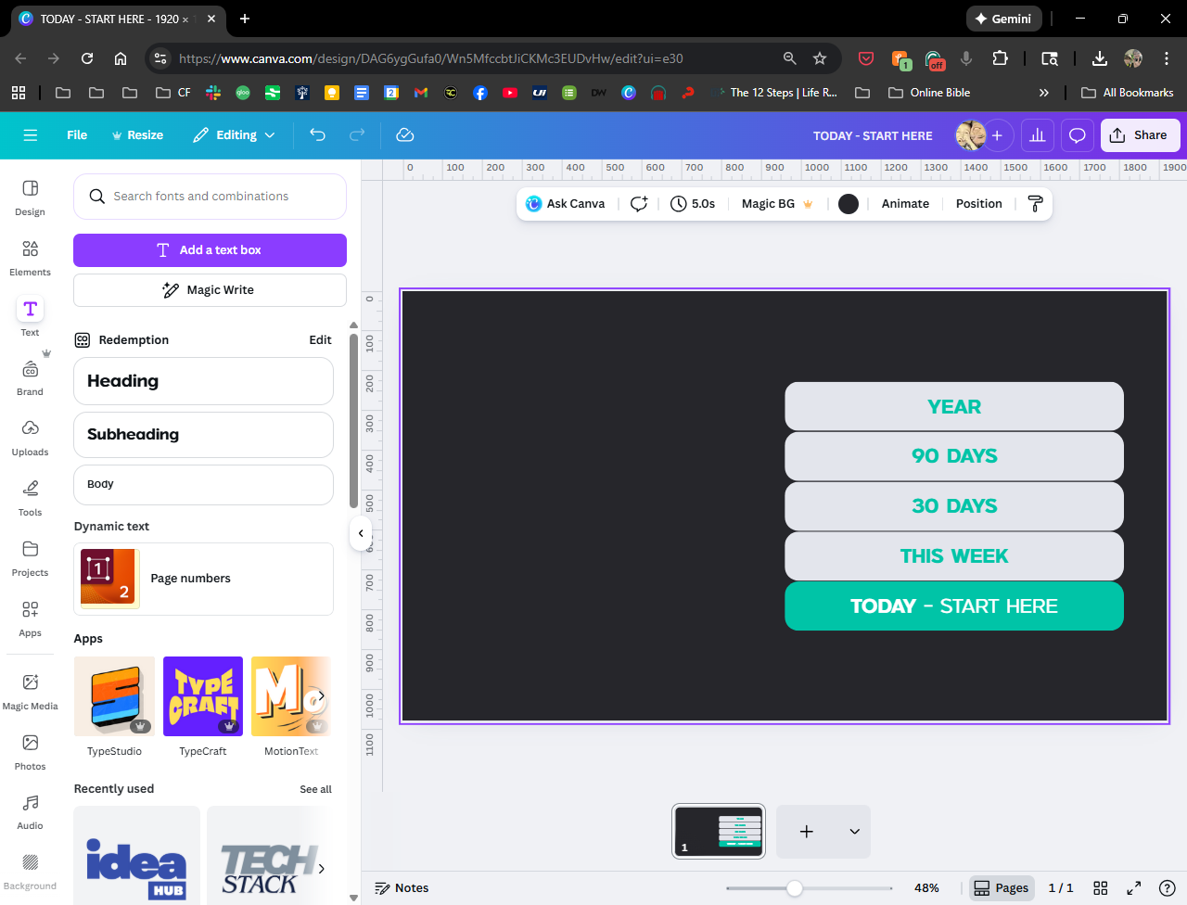This screenshot has height=905, width=1187.
Task: Click the Share button
Action: coord(1140,135)
